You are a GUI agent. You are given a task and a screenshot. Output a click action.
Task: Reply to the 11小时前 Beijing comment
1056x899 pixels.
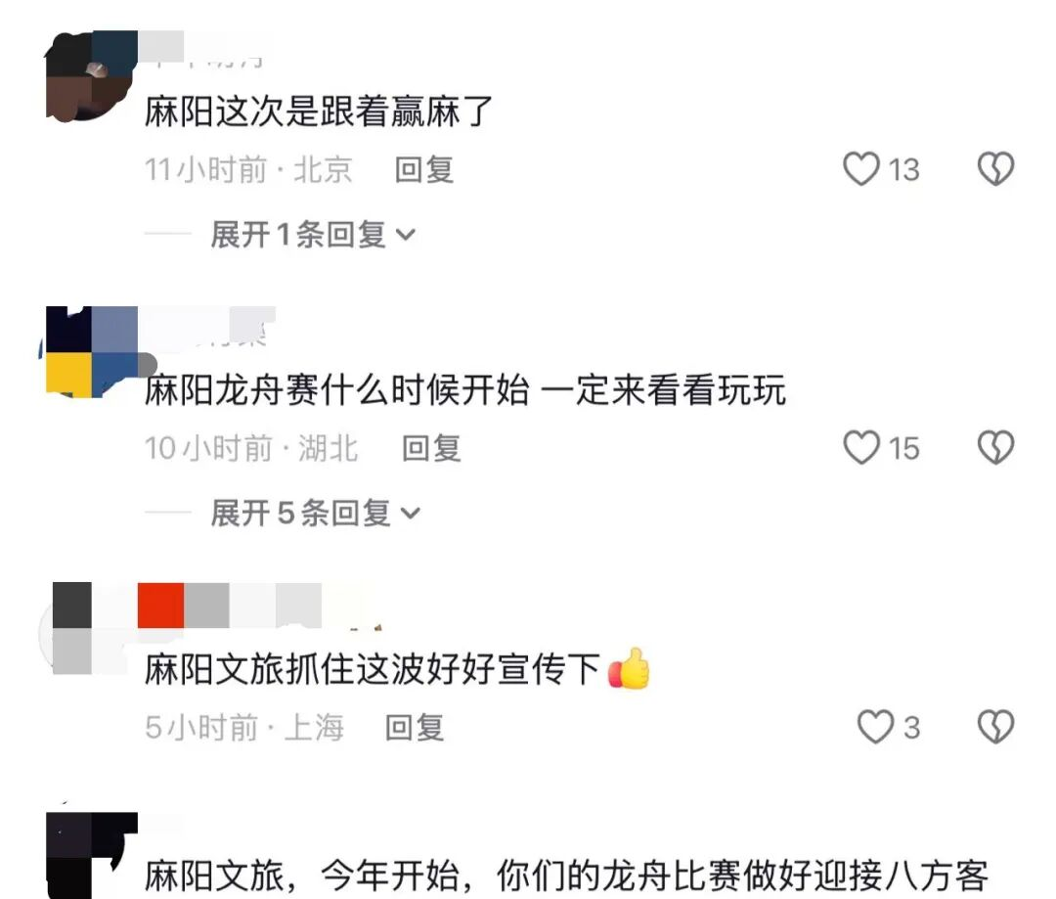424,169
